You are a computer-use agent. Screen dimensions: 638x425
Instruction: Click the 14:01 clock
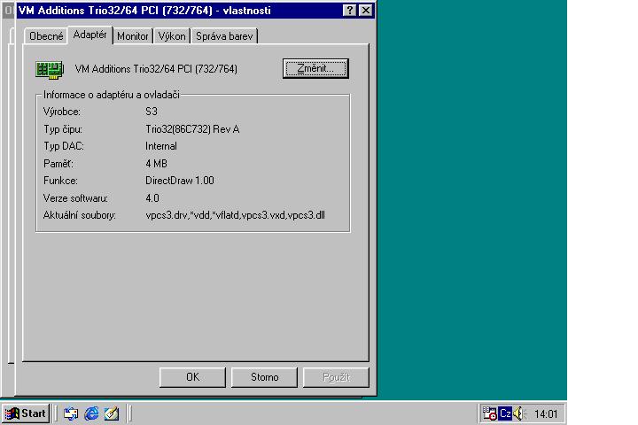click(546, 414)
